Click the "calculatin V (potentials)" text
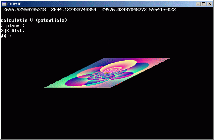Screen dimensions: 214x140 pyautogui.click(x=34, y=20)
